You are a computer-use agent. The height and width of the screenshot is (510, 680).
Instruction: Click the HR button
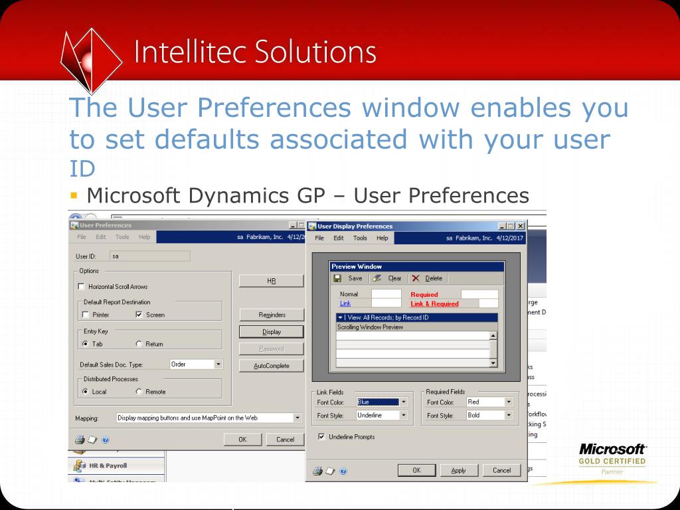click(272, 281)
